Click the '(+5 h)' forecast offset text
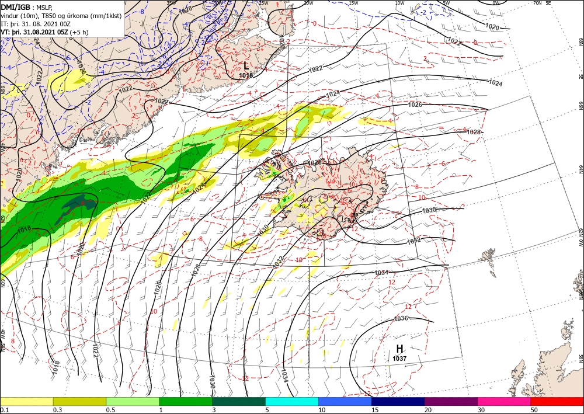This screenshot has width=584, height=414. pyautogui.click(x=79, y=32)
